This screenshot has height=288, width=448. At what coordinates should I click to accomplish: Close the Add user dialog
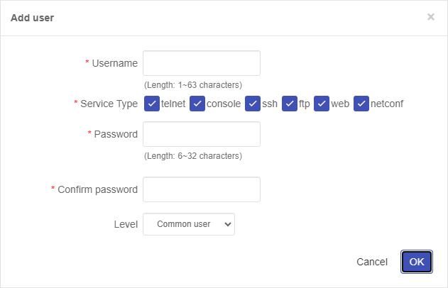click(x=430, y=17)
